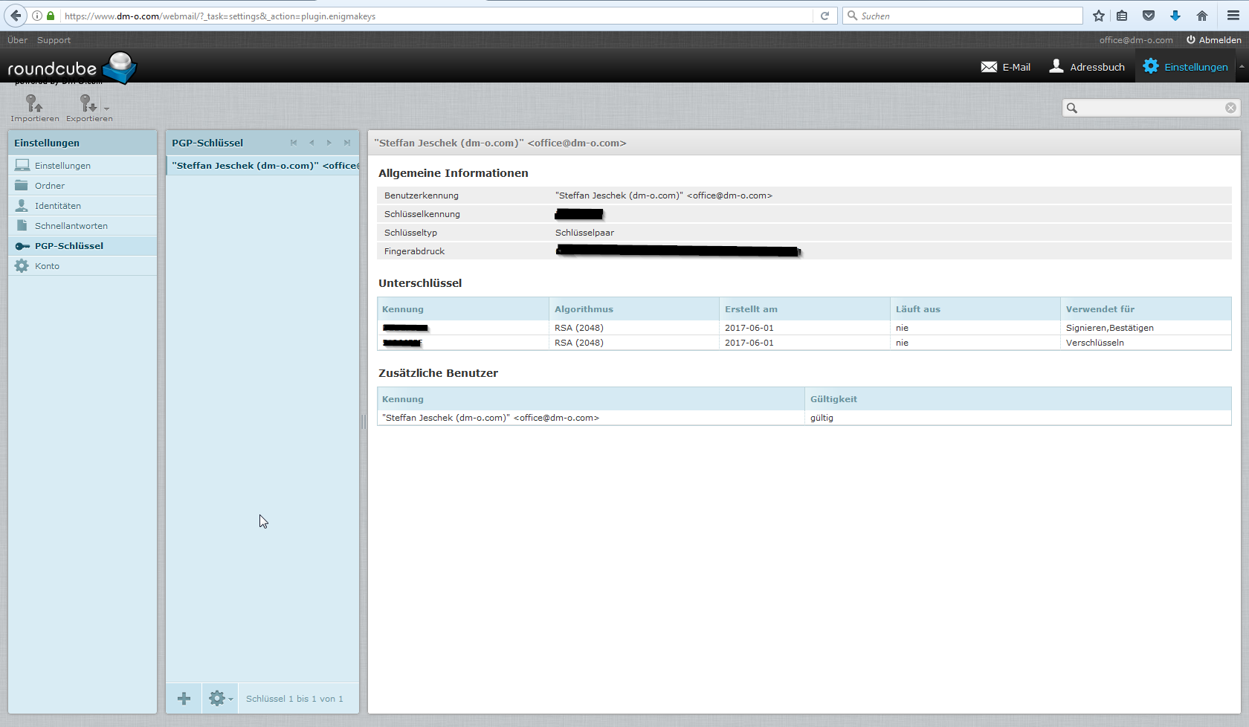Open the export dropdown arrow
Viewport: 1249px width, 727px height.
click(106, 109)
